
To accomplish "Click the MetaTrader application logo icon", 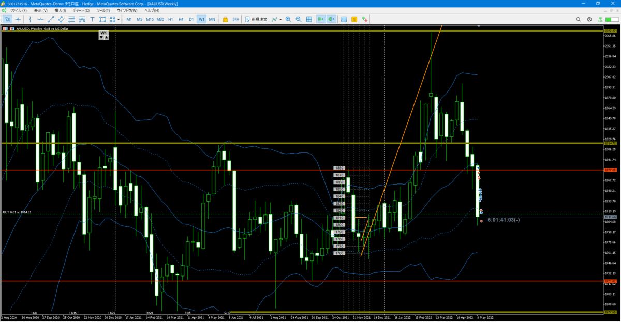I will (x=4, y=3).
